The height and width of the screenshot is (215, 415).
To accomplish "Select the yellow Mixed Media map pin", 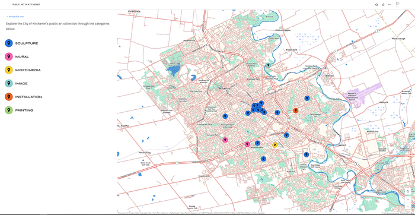I will point(274,145).
